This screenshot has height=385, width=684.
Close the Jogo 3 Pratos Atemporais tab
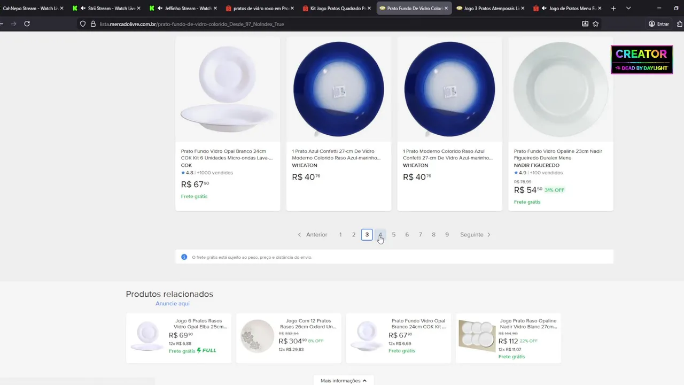[523, 8]
